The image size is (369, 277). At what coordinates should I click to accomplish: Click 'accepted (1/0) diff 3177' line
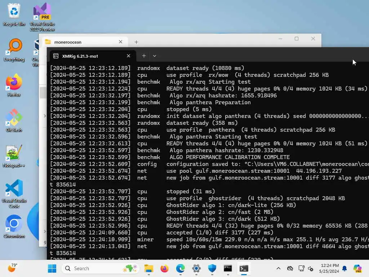pos(220,233)
